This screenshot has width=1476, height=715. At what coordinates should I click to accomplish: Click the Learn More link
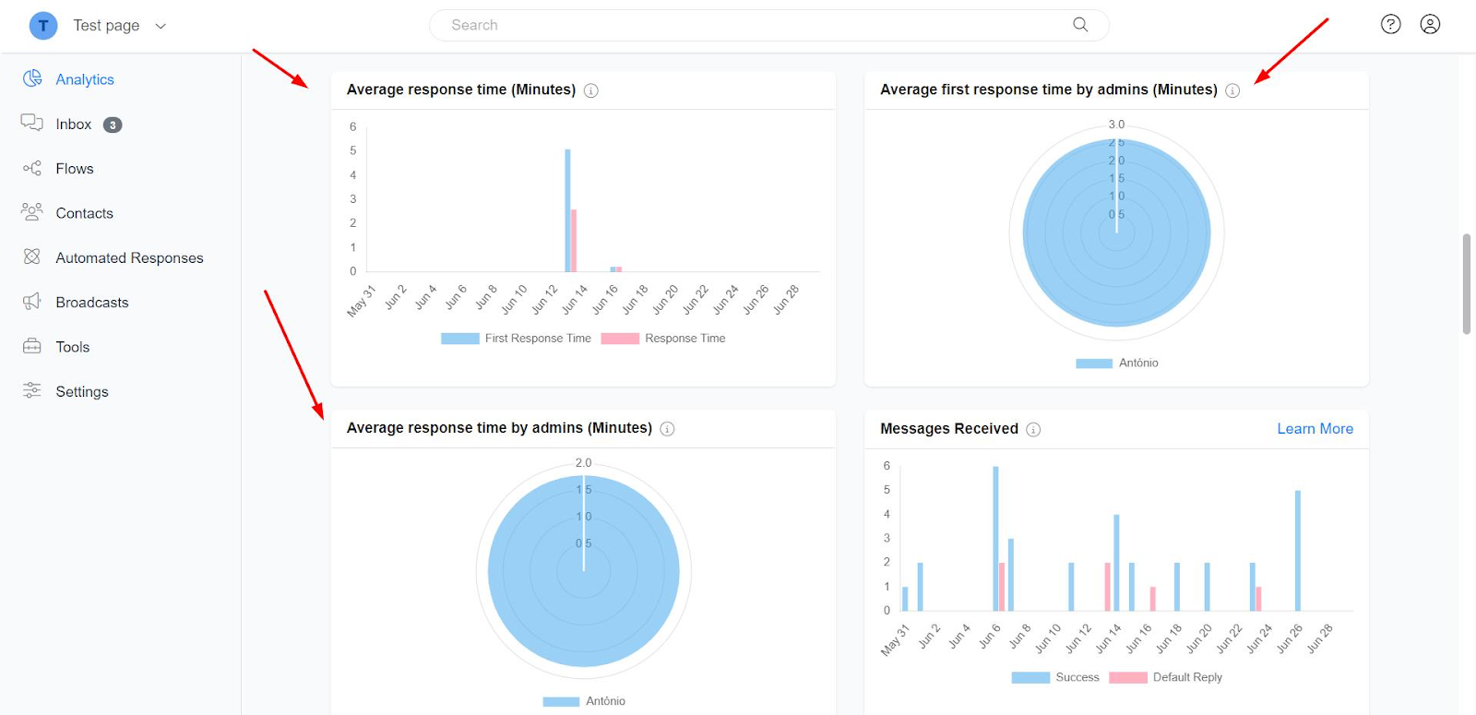click(x=1315, y=429)
